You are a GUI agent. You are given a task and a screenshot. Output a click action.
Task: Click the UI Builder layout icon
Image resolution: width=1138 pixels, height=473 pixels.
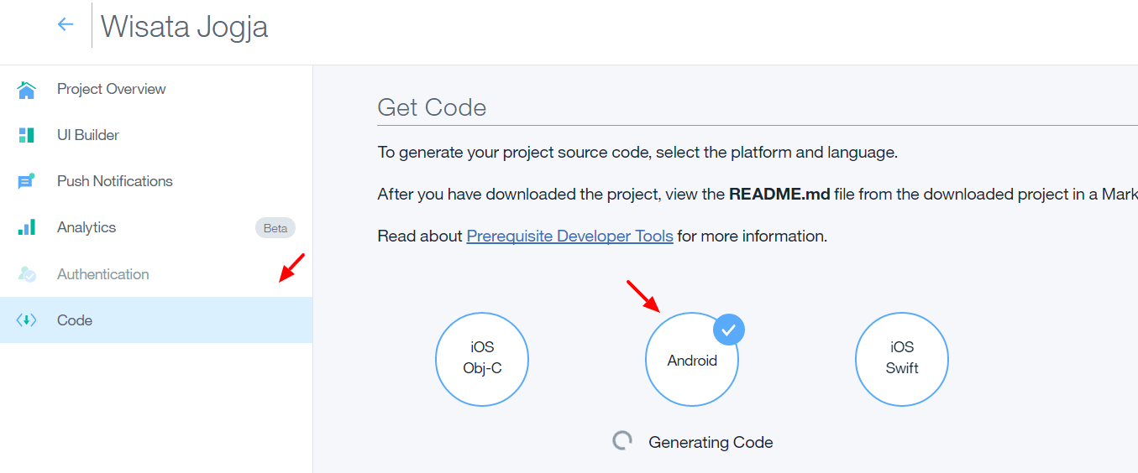27,135
